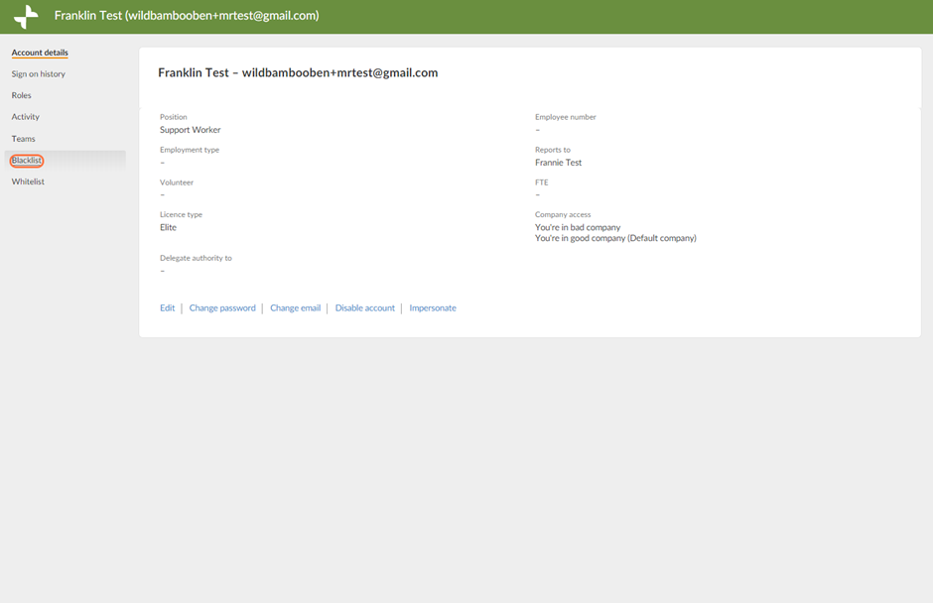Go to Sign on history

click(x=39, y=74)
